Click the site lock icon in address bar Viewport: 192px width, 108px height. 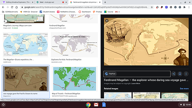point(22,7)
